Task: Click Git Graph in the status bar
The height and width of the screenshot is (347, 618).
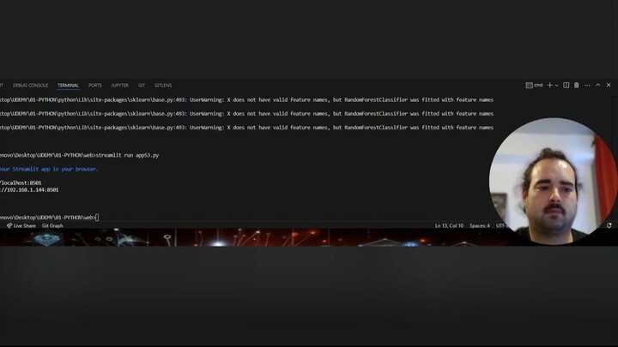Action: tap(52, 225)
